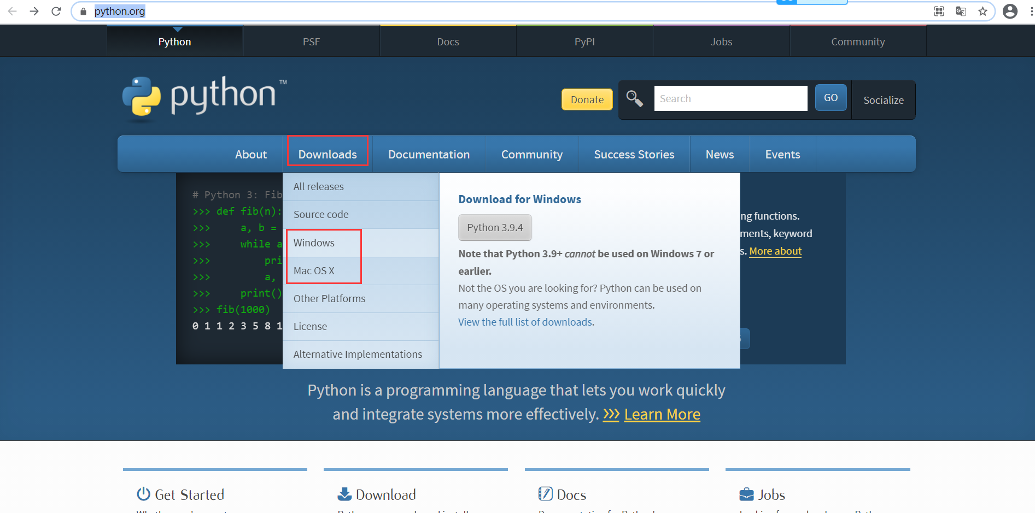The height and width of the screenshot is (513, 1035).
Task: Click the 'Download' section heading
Action: tap(385, 495)
